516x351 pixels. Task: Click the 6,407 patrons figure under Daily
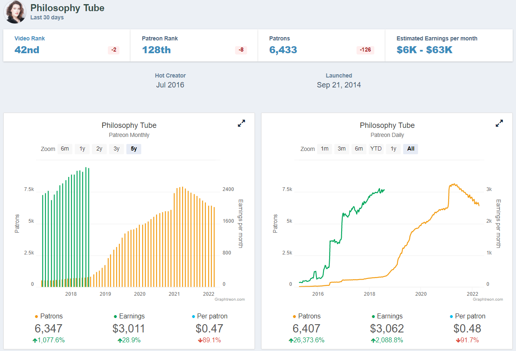(307, 329)
